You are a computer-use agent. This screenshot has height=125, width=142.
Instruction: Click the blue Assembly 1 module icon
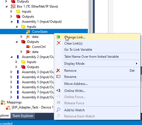click(18, 22)
